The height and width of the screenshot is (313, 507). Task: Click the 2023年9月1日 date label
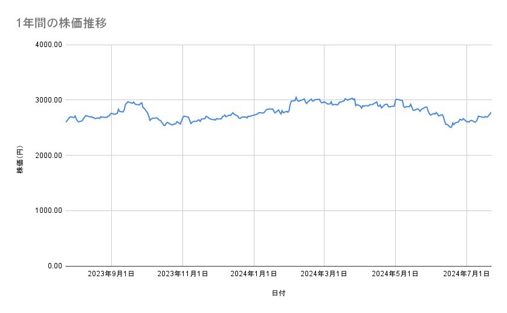click(x=111, y=274)
